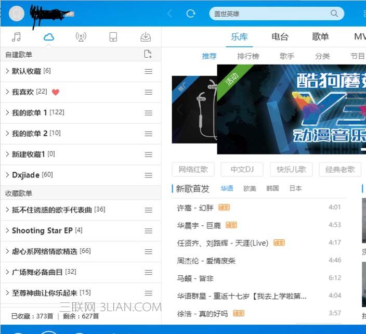Expand the 我喜欢 playlist
This screenshot has width=366, height=334.
coord(7,92)
